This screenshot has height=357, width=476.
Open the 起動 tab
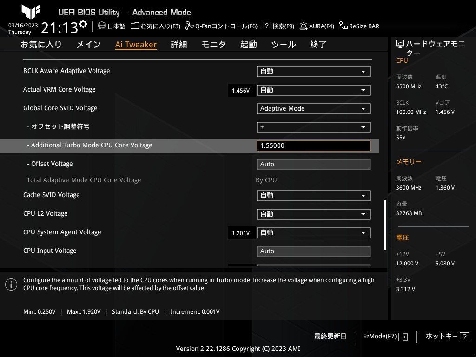[x=249, y=45]
